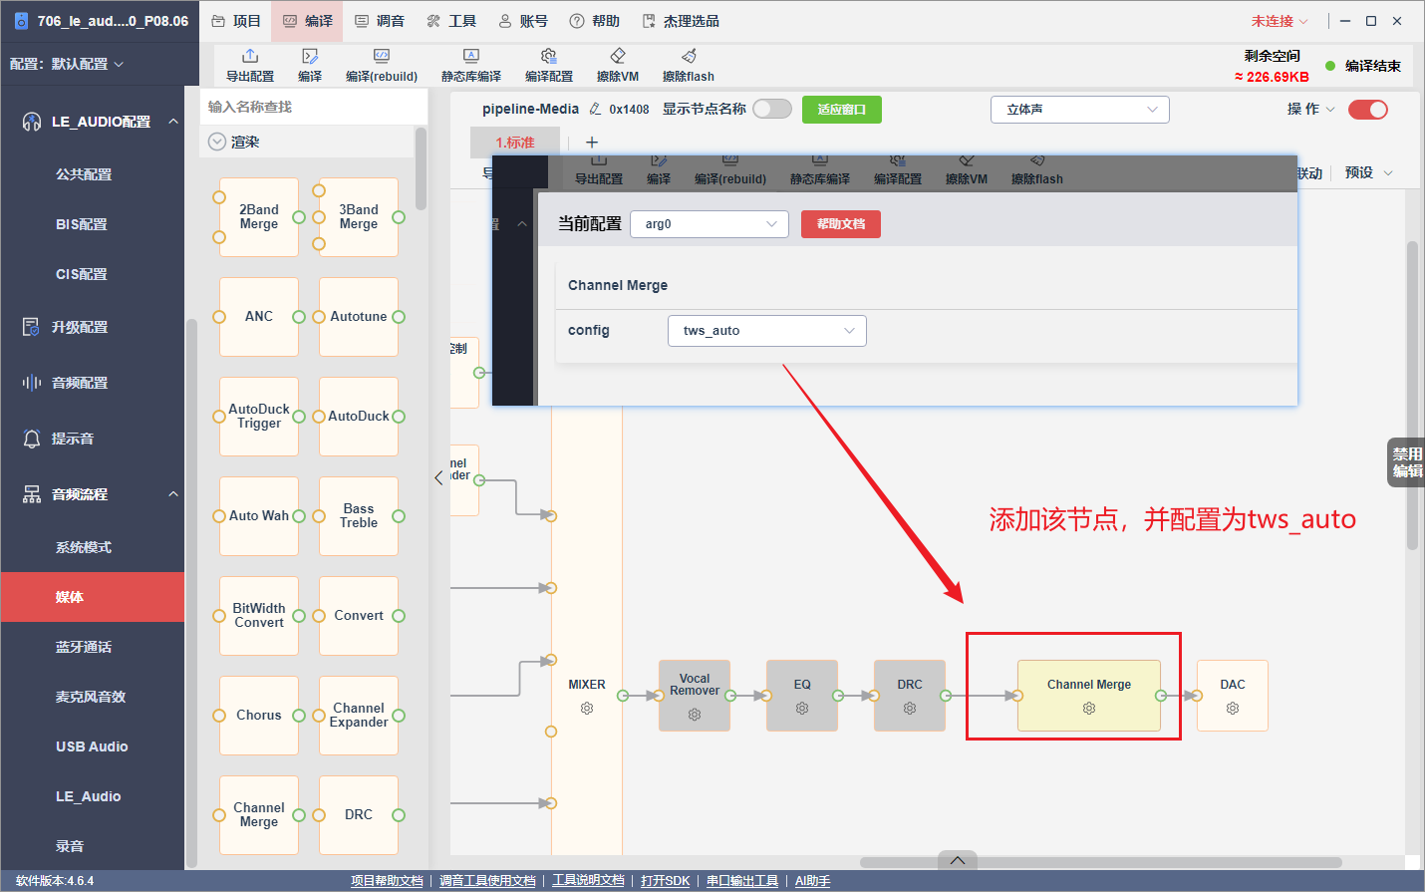Viewport: 1425px width, 892px height.
Task: Open the 项目帮助文档 link
Action: pyautogui.click(x=387, y=881)
